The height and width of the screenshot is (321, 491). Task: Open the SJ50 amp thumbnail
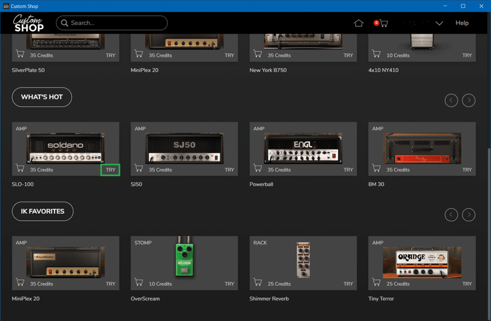pos(184,148)
